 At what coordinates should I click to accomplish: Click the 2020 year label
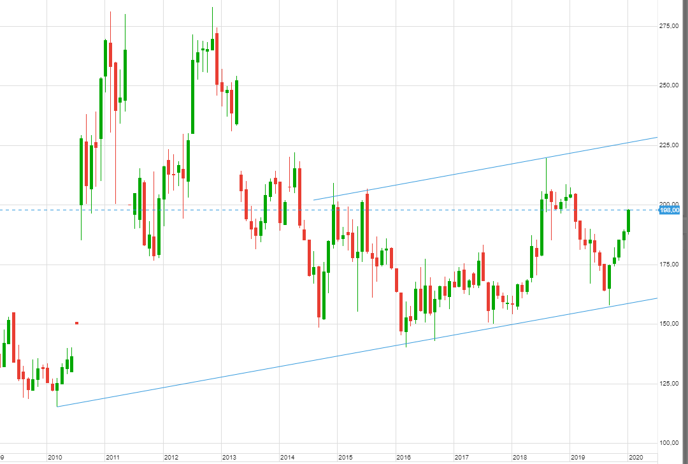click(x=635, y=458)
